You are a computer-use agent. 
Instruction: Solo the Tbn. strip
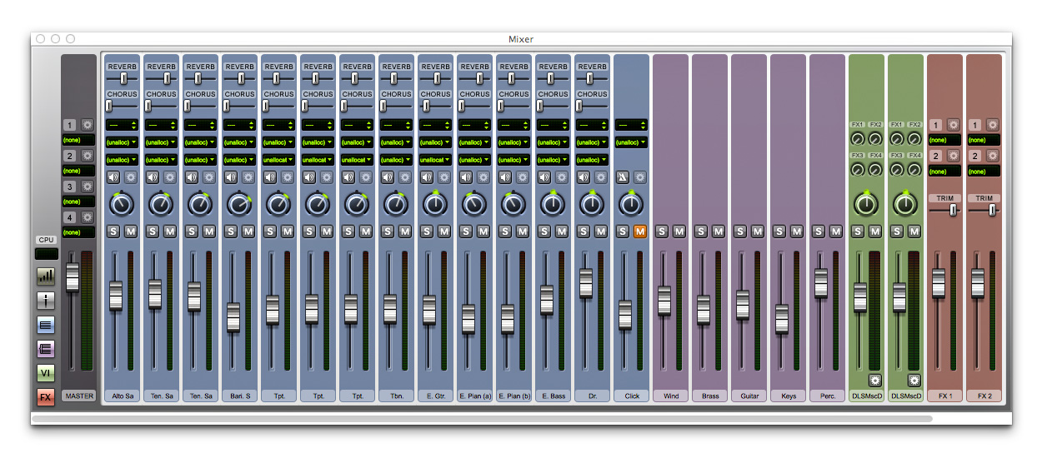[x=388, y=231]
